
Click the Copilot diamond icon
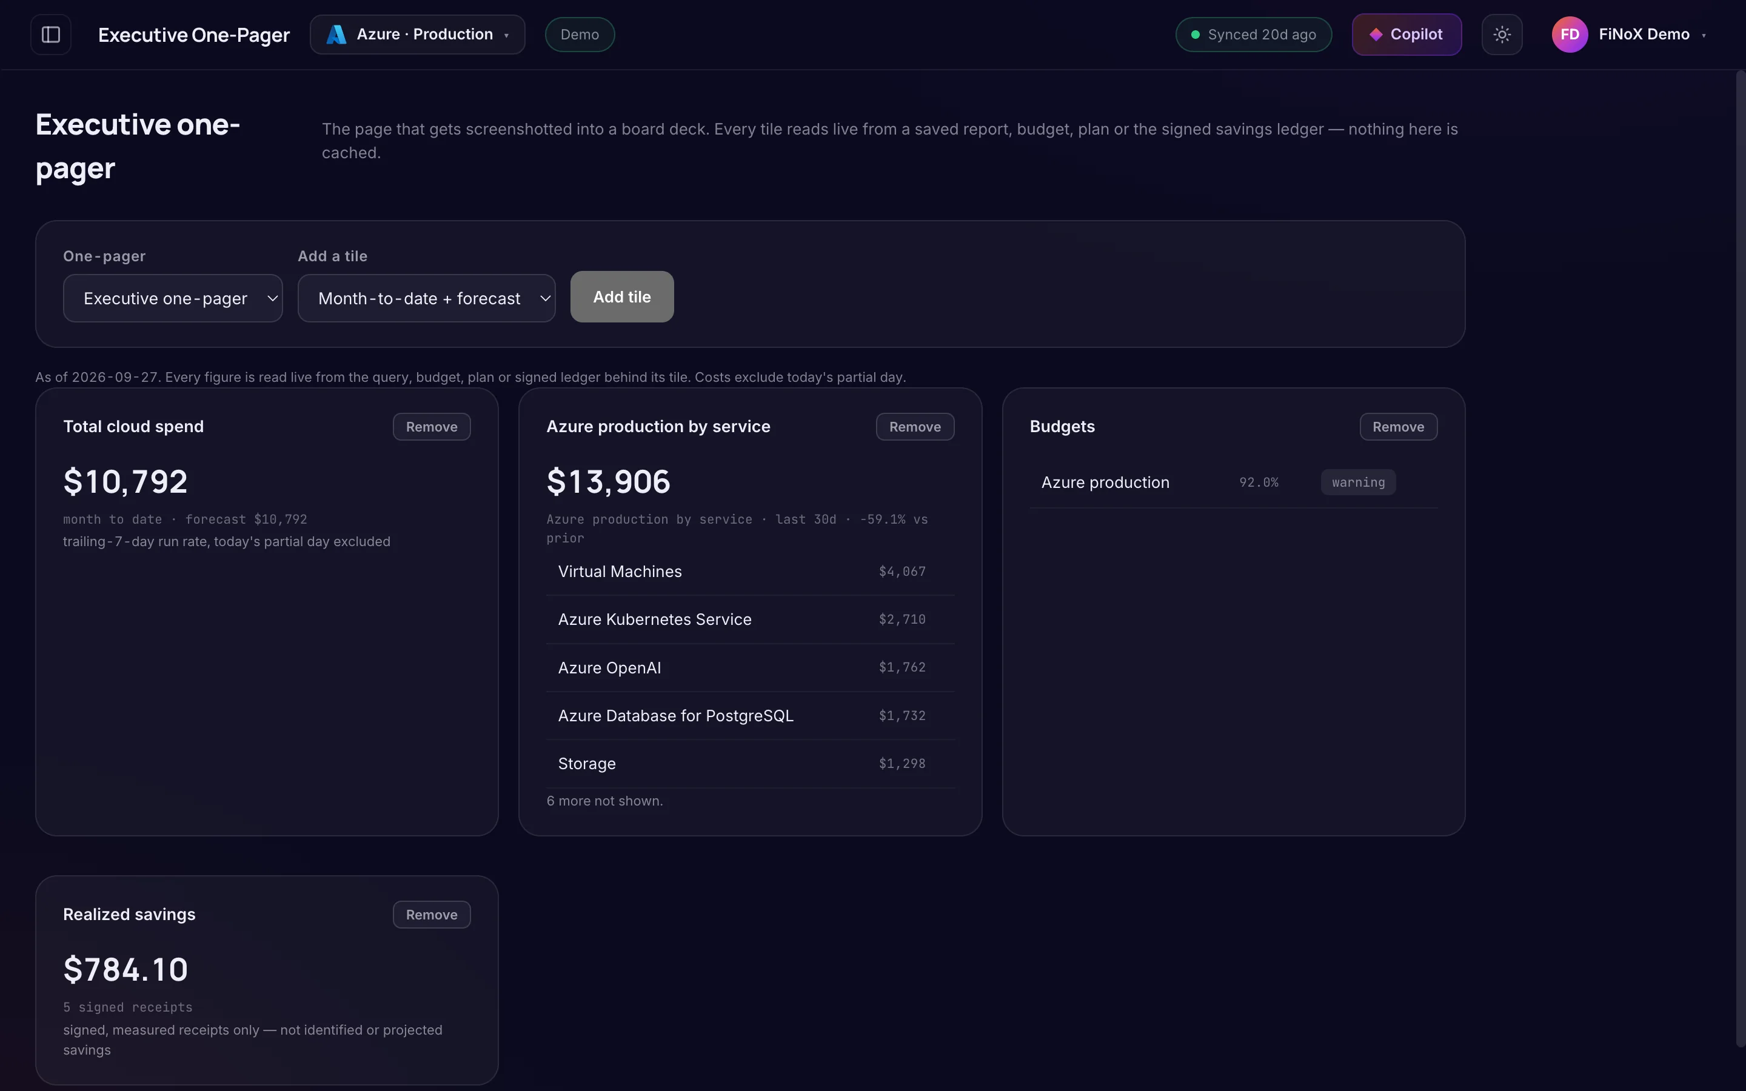click(x=1376, y=35)
